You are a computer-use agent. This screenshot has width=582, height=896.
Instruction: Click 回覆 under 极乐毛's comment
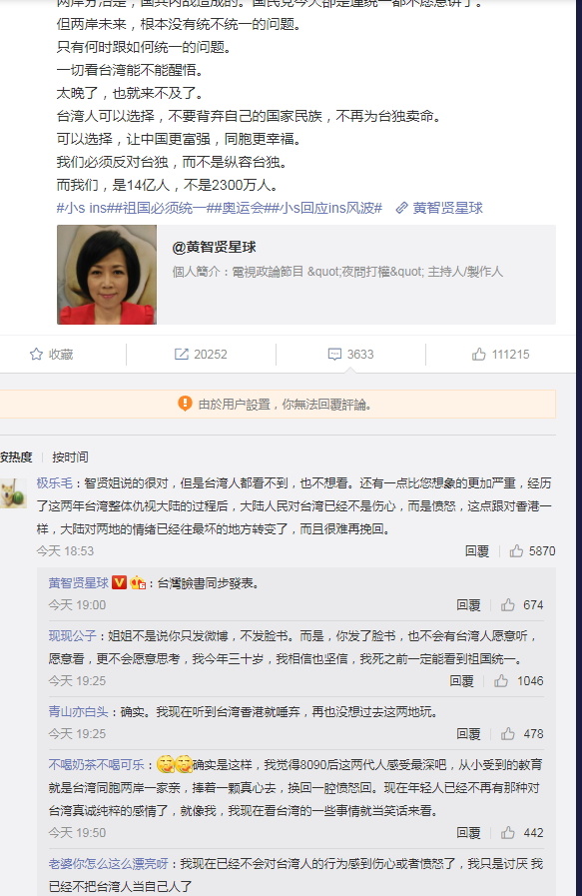[x=477, y=550]
